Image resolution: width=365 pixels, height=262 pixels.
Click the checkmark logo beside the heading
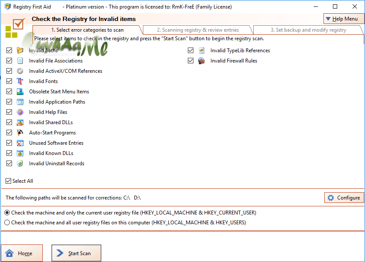click(x=15, y=28)
